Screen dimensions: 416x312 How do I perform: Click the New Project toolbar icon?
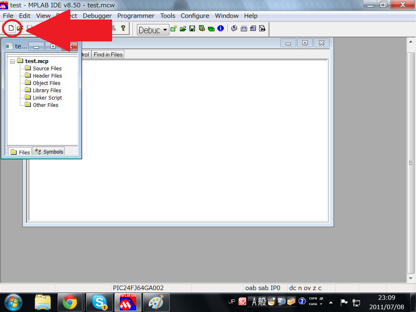click(x=174, y=28)
